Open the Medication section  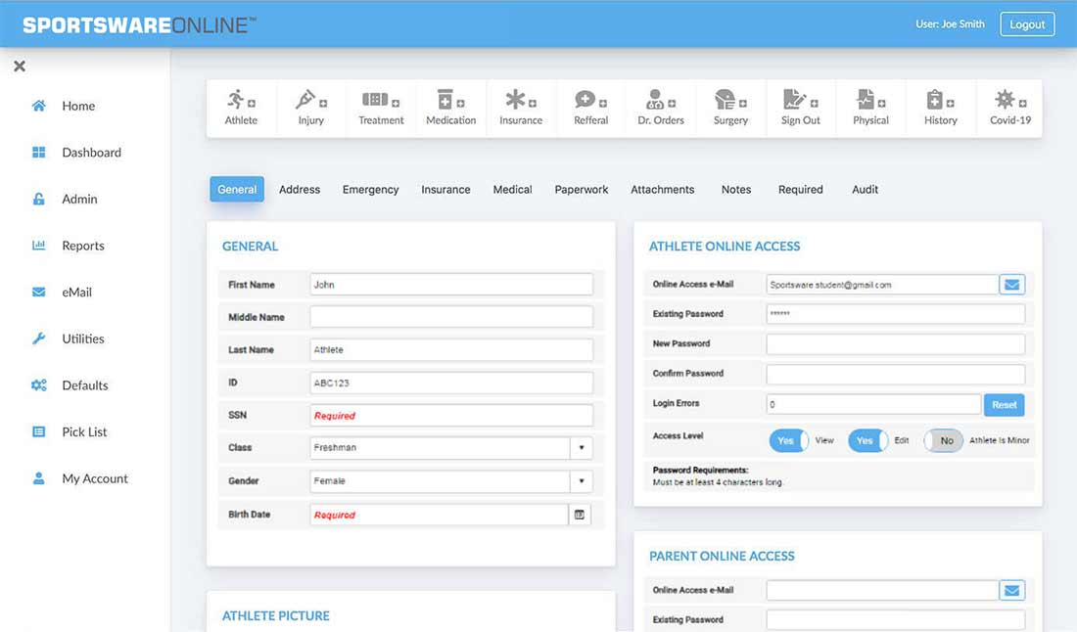(450, 108)
